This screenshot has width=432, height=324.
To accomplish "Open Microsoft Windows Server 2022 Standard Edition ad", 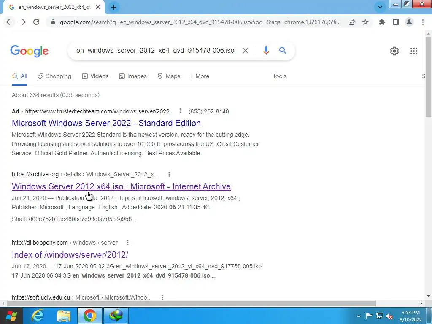I will coord(106,123).
